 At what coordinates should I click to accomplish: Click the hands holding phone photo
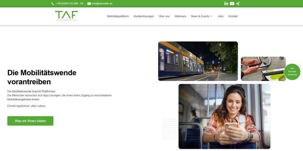coord(263,69)
